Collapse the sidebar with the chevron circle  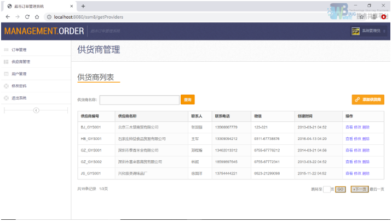click(x=36, y=110)
